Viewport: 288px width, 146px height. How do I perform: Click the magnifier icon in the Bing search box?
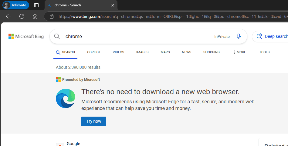pos(57,36)
